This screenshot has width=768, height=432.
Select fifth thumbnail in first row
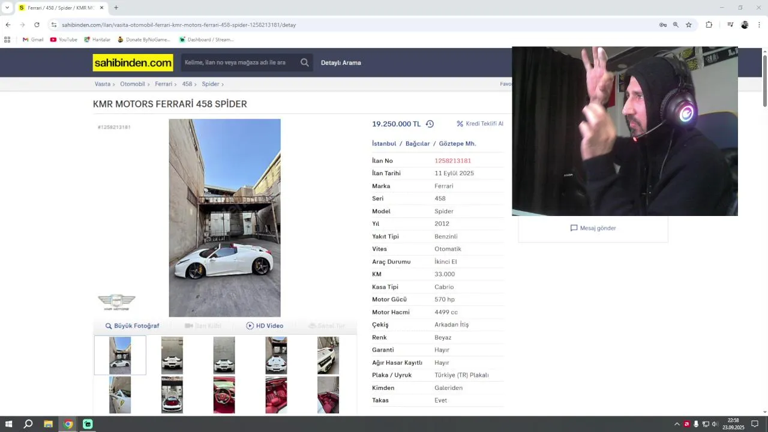[x=328, y=355]
